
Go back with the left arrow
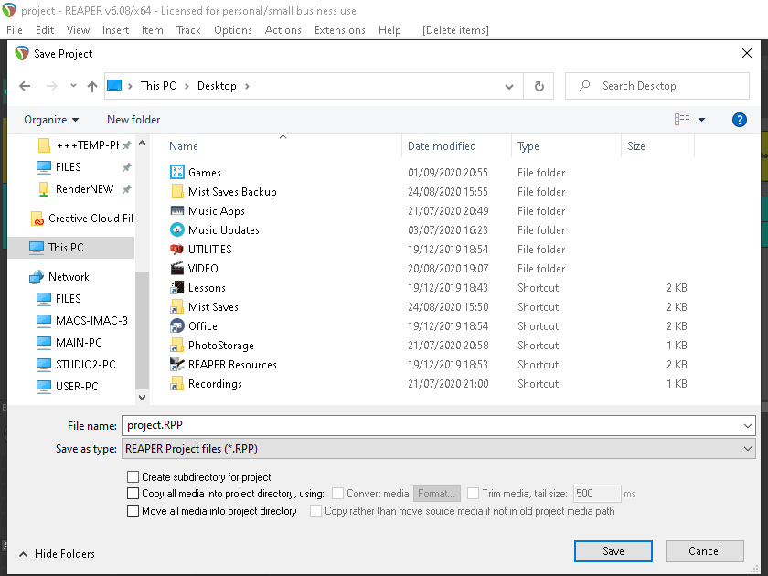(25, 86)
